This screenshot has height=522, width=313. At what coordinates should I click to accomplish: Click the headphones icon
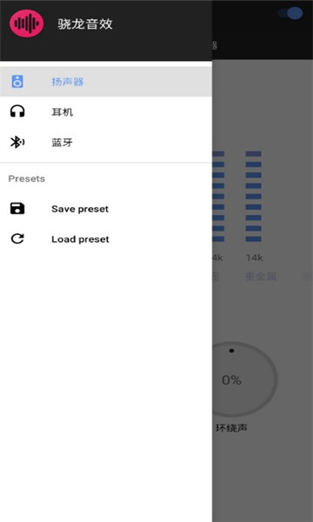coord(17,111)
